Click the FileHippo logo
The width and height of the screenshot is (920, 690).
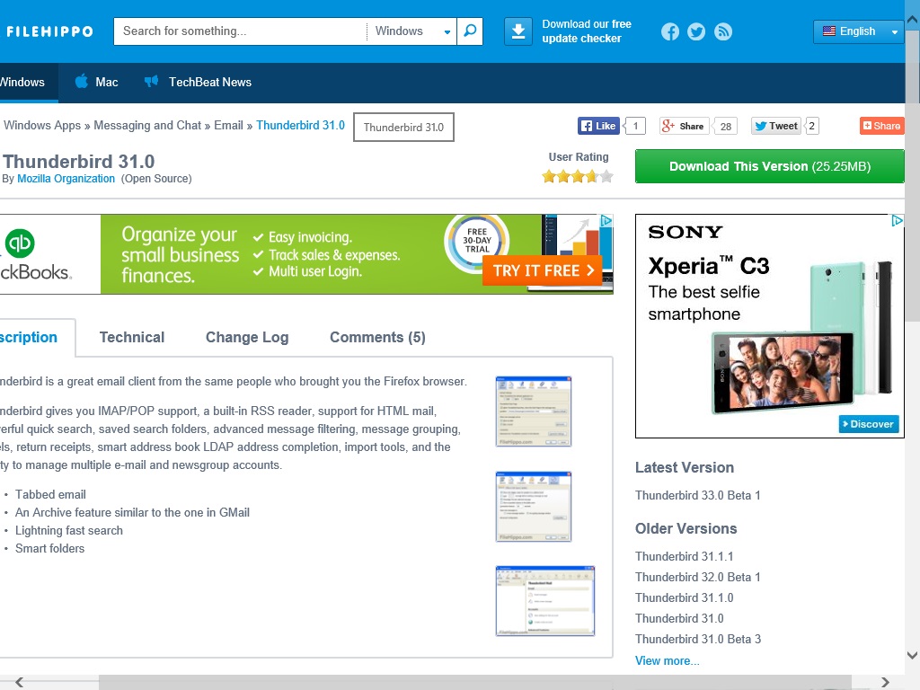point(50,31)
